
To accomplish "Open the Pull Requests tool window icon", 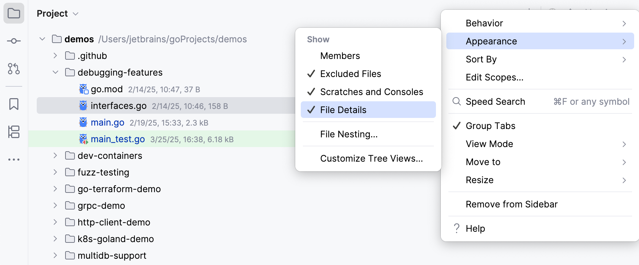I will [x=14, y=69].
